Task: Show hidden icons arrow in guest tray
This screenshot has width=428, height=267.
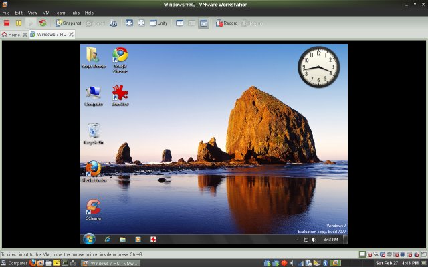Action: [298, 240]
